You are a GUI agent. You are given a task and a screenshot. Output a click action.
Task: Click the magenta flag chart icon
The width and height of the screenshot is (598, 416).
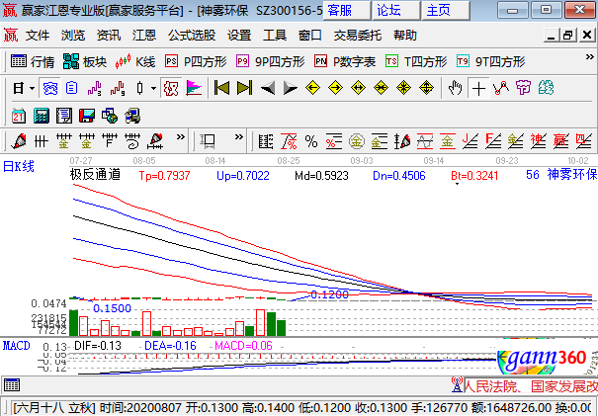click(x=194, y=89)
